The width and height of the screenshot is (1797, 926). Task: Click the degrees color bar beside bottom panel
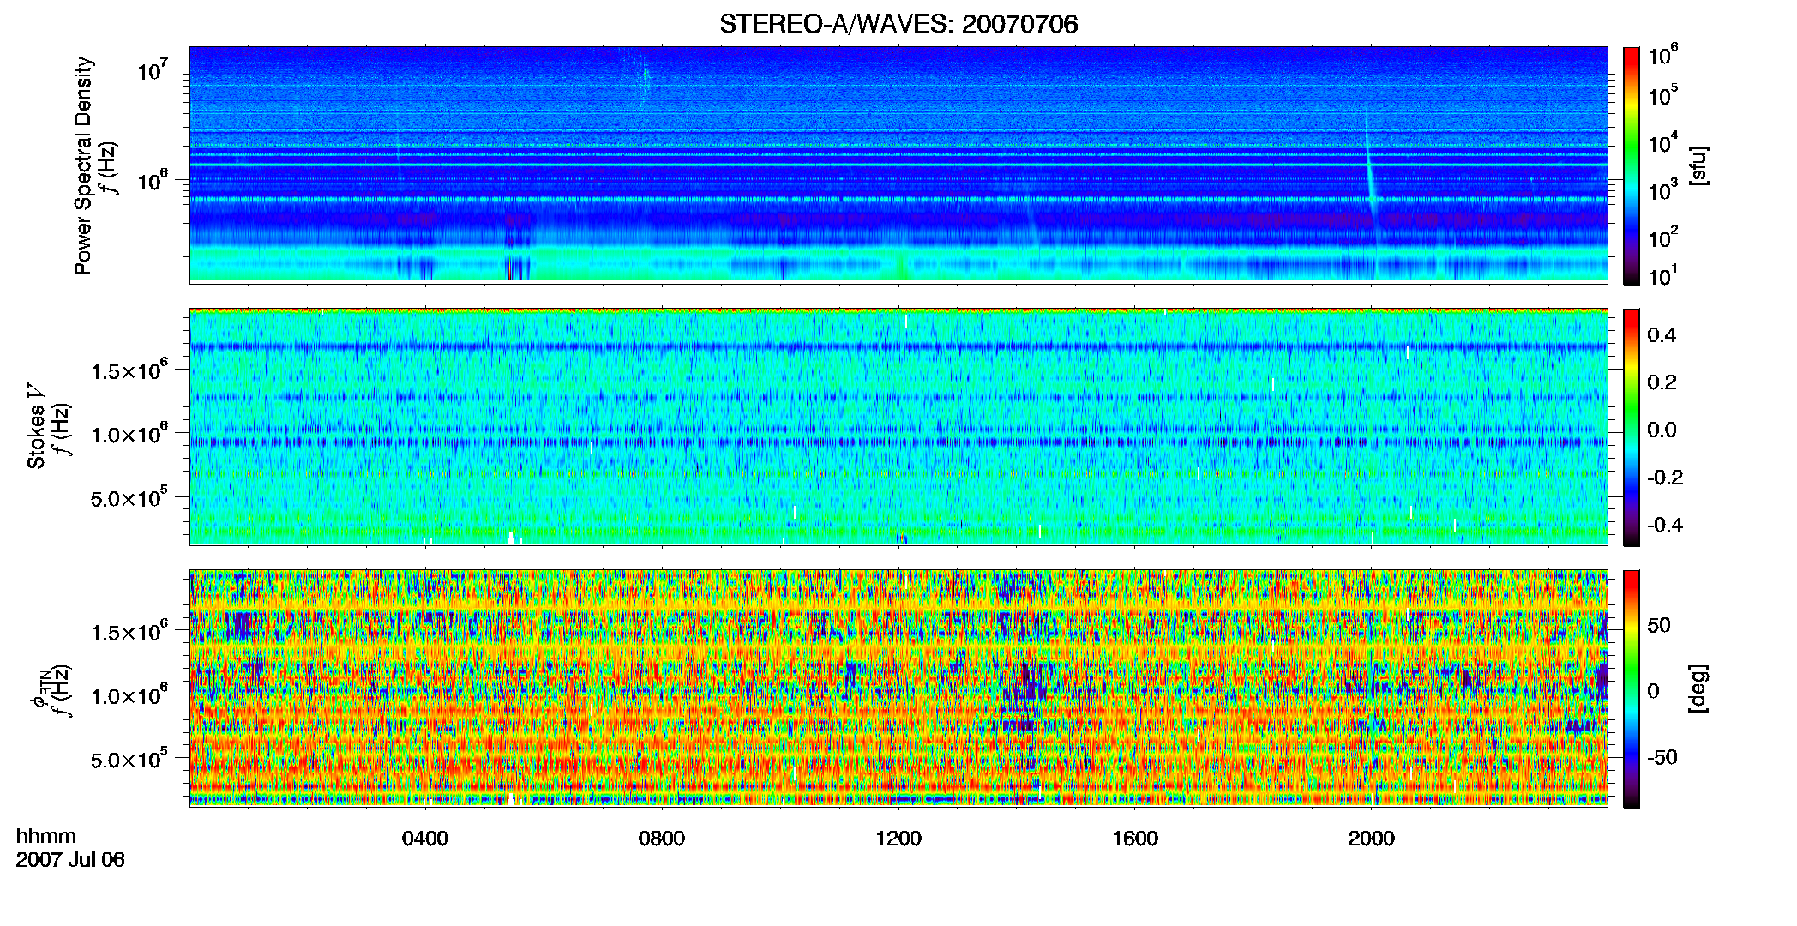(1632, 688)
